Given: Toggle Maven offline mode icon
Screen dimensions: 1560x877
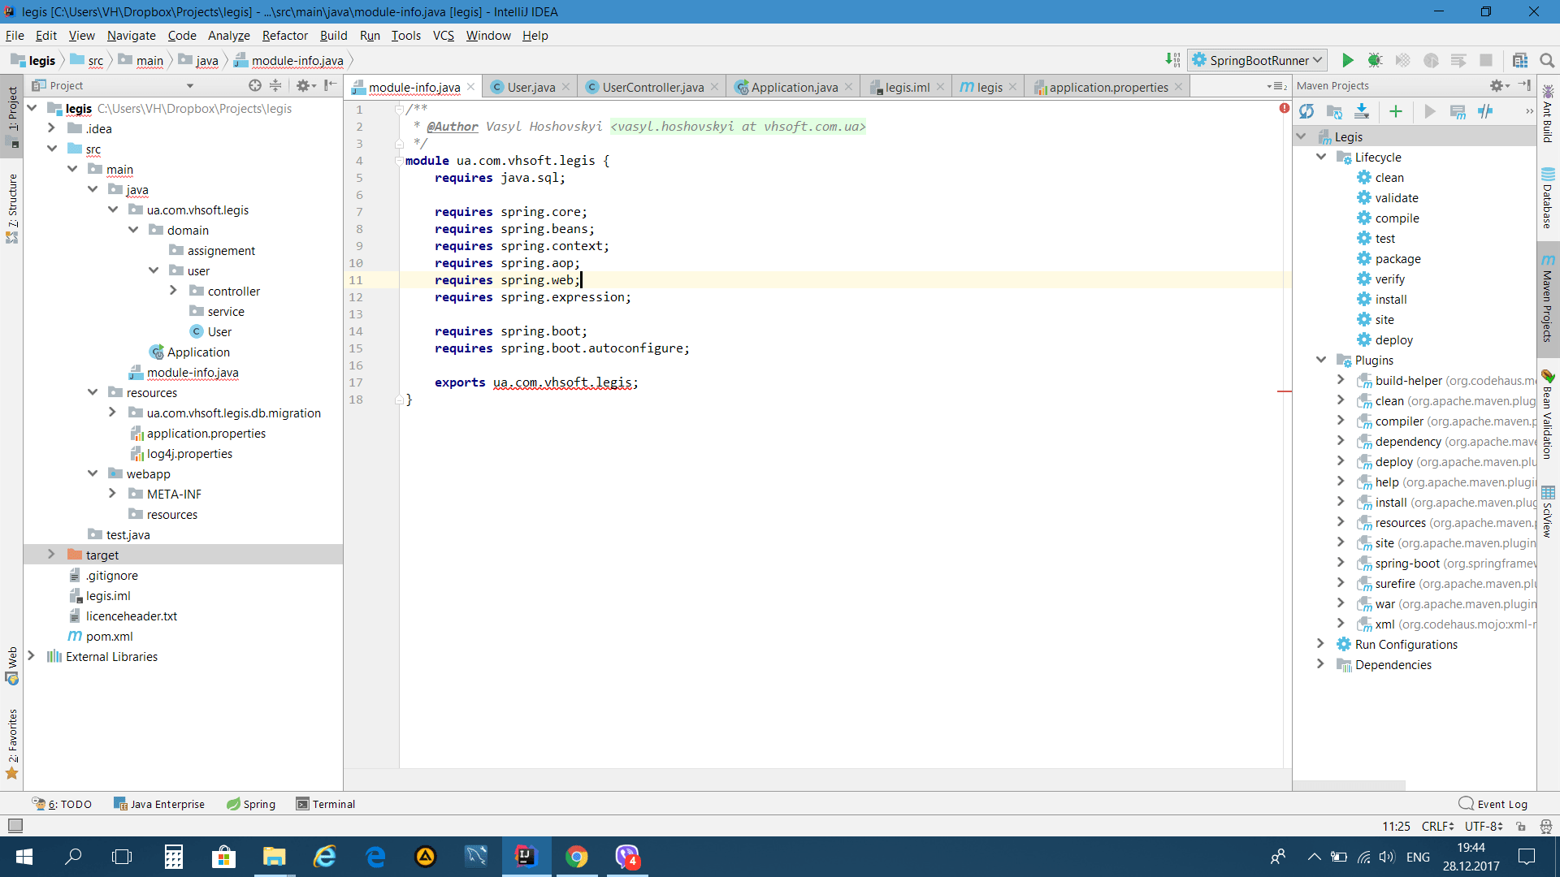Looking at the screenshot, I should click(x=1485, y=111).
